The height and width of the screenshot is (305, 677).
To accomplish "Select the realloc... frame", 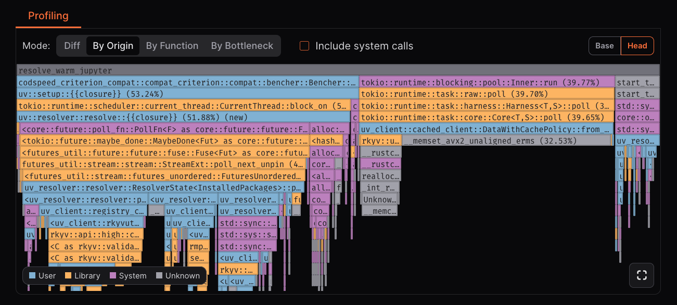I will click(x=380, y=176).
